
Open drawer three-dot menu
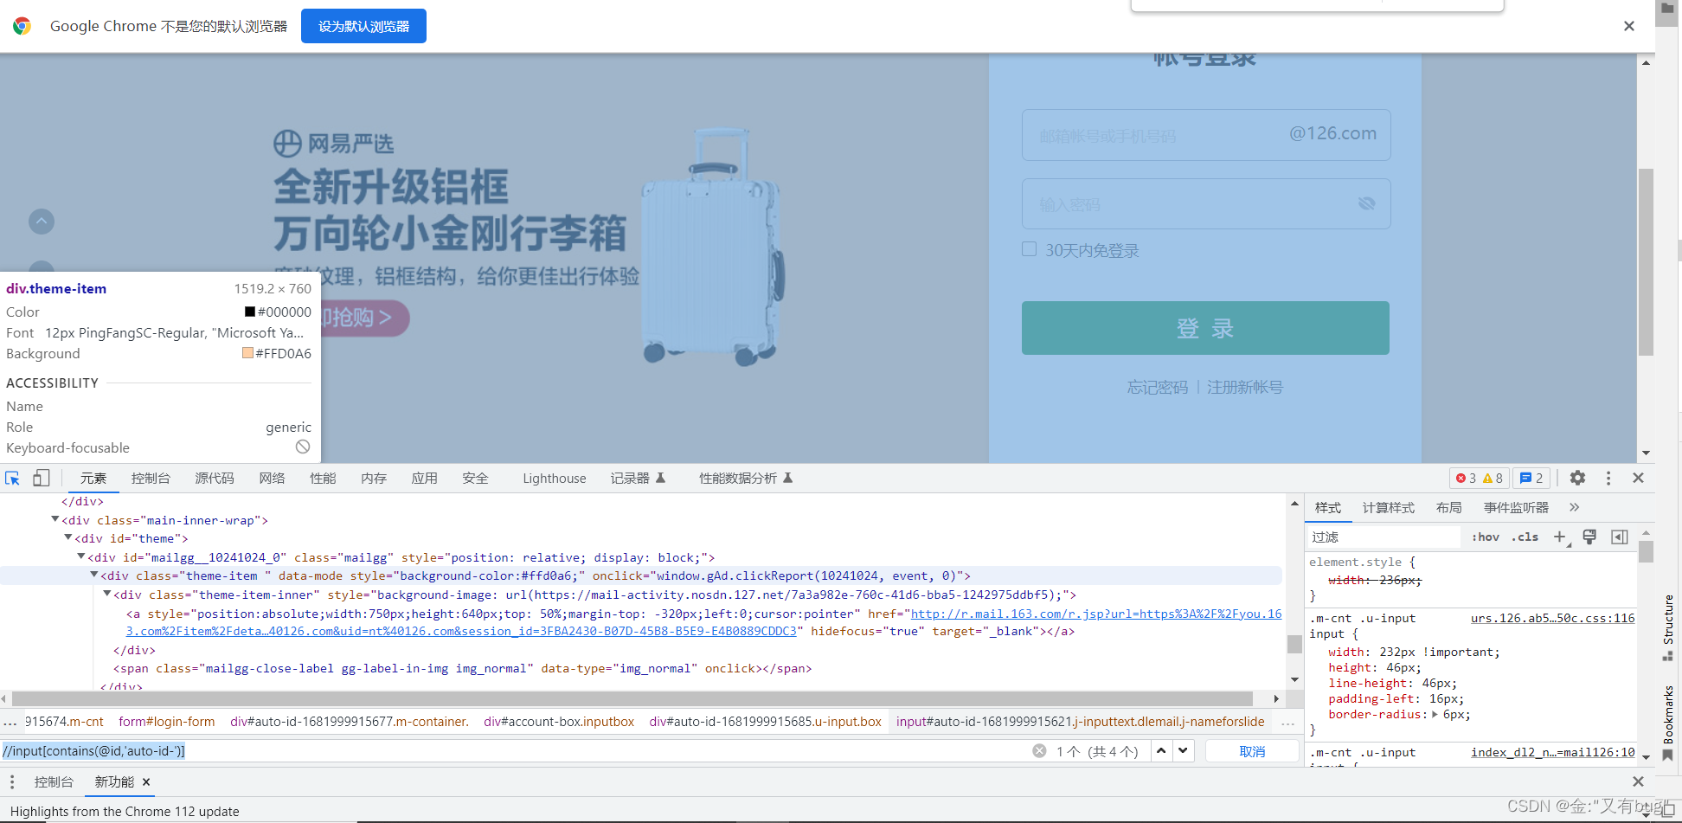coord(12,781)
